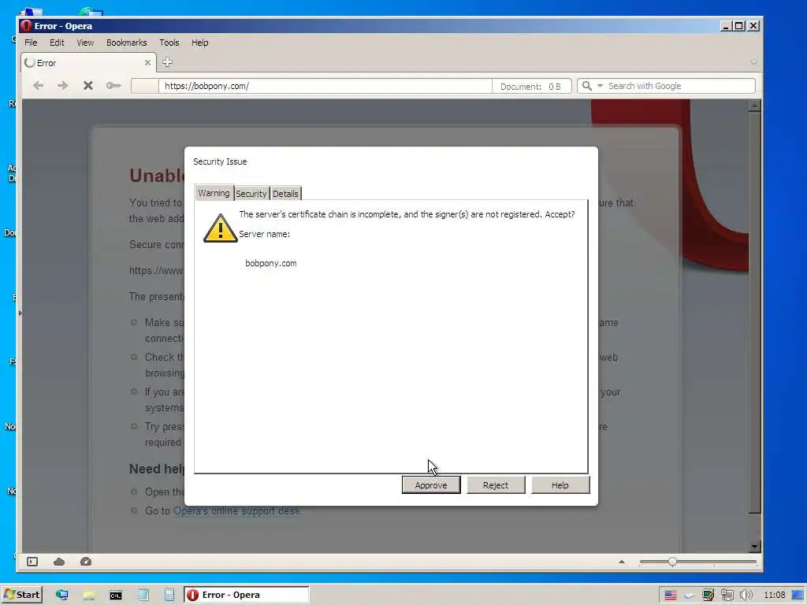Open the Tools menu
The image size is (807, 605).
[x=169, y=43]
